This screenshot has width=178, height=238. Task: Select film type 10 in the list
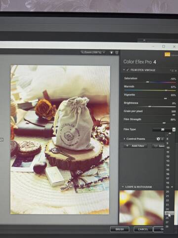coord(168,148)
